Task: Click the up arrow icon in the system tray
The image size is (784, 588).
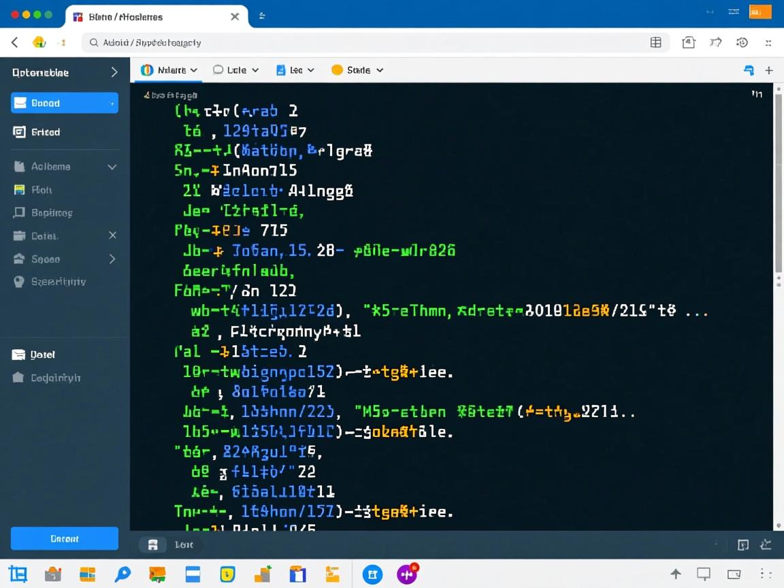Action: coord(675,574)
